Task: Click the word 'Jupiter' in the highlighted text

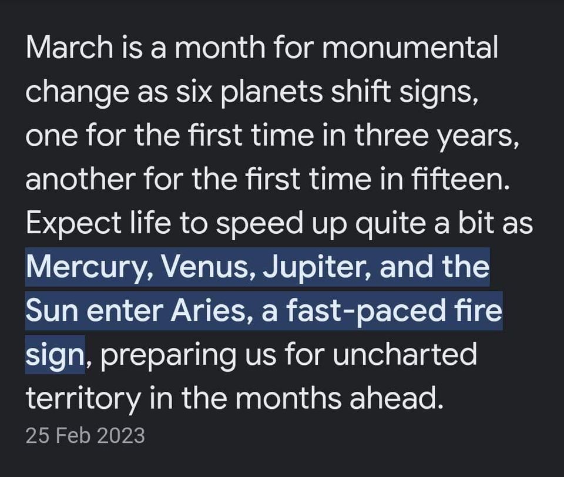Action: 314,267
